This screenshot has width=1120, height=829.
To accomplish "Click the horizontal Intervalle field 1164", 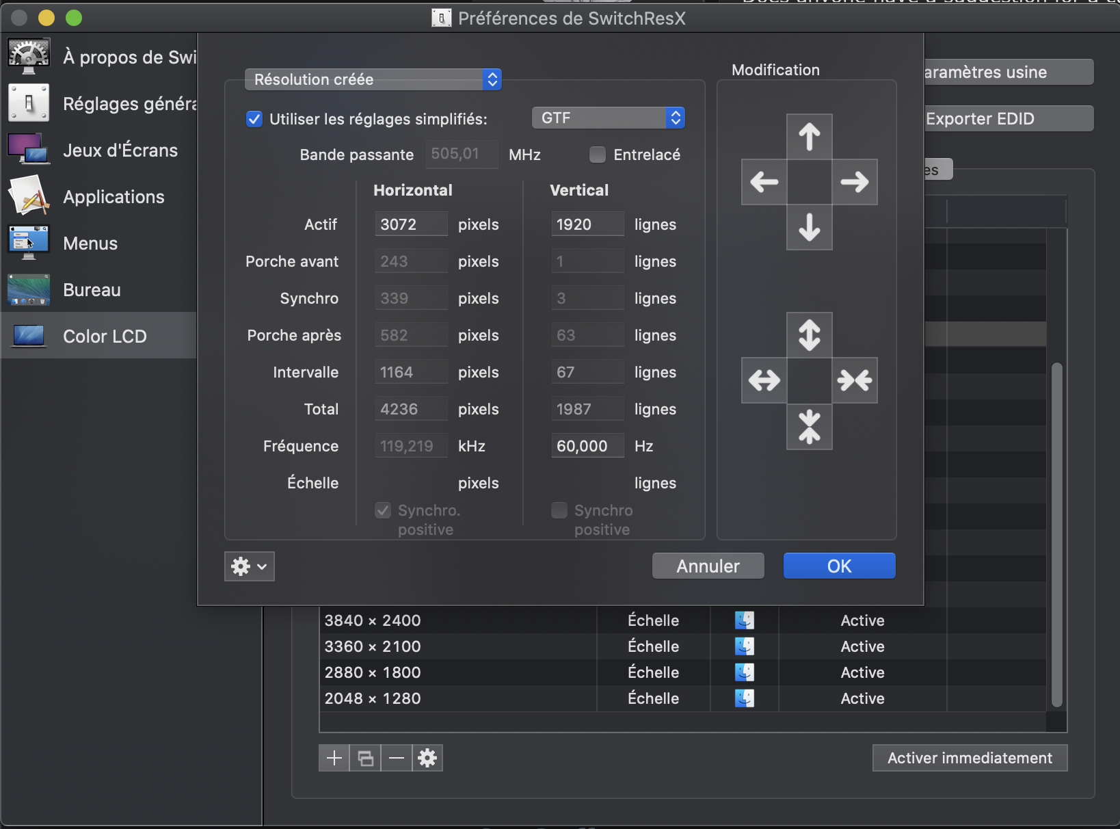I will [x=412, y=372].
